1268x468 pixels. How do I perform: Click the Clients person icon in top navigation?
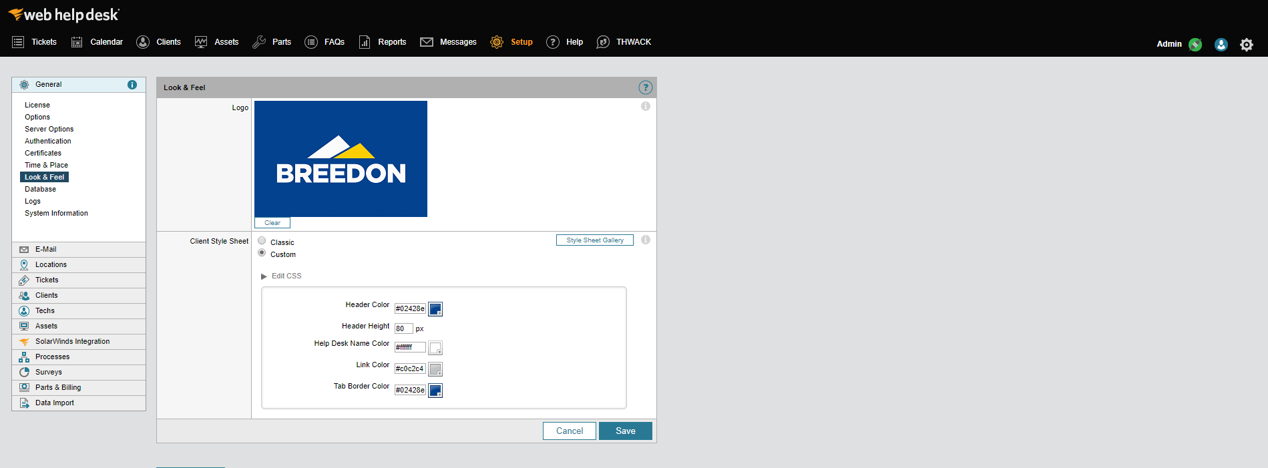143,42
